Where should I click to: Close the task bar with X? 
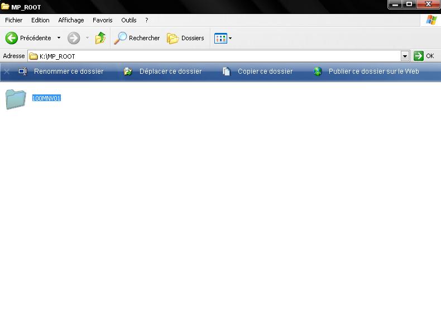(7, 71)
